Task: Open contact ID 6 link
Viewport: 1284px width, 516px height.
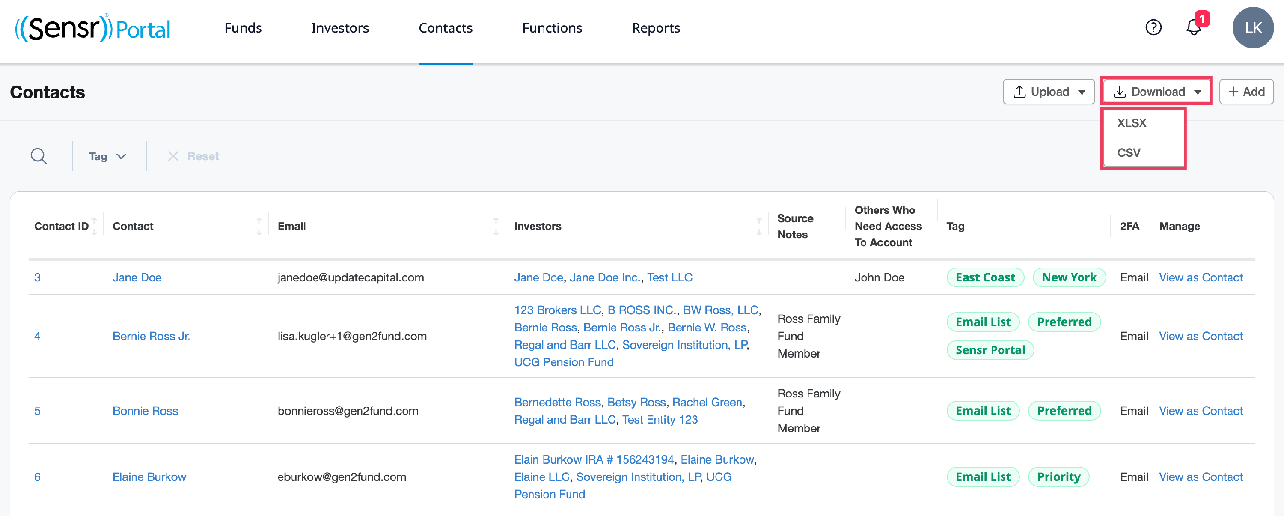Action: (x=37, y=477)
